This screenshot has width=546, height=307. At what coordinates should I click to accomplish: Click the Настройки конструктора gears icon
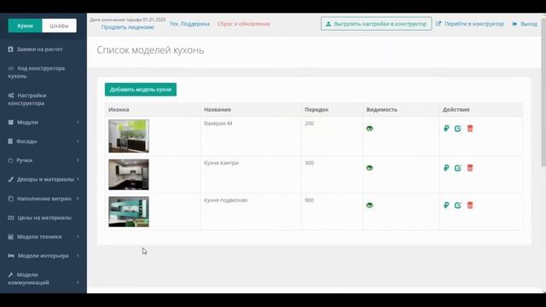pyautogui.click(x=11, y=96)
